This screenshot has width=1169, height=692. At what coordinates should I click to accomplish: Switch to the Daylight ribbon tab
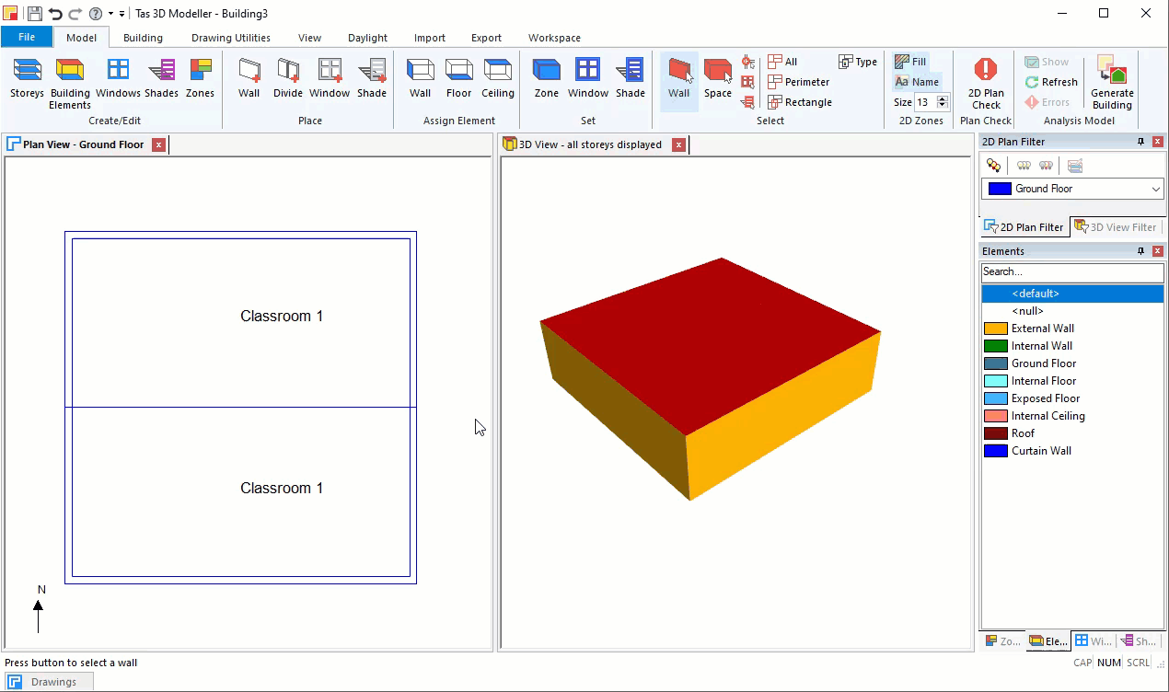[367, 38]
